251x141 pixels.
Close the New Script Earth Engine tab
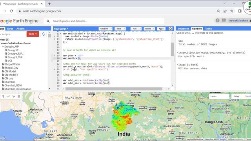click(x=42, y=4)
